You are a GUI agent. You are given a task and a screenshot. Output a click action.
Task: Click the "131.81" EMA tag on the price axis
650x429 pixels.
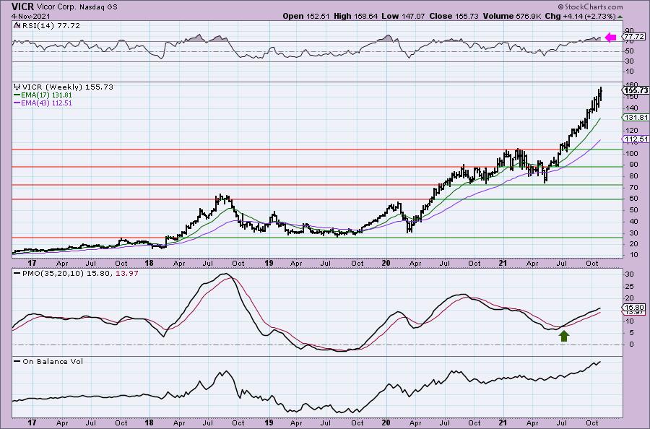tap(636, 117)
